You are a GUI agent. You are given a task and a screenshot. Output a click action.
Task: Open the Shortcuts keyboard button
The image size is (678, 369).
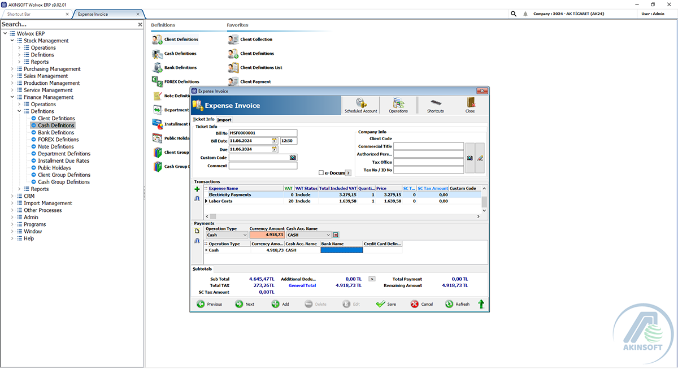[x=435, y=105]
